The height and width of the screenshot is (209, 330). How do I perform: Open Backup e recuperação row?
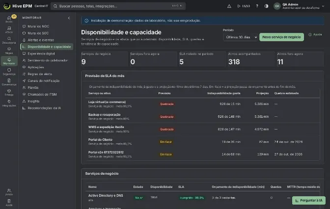click(202, 116)
